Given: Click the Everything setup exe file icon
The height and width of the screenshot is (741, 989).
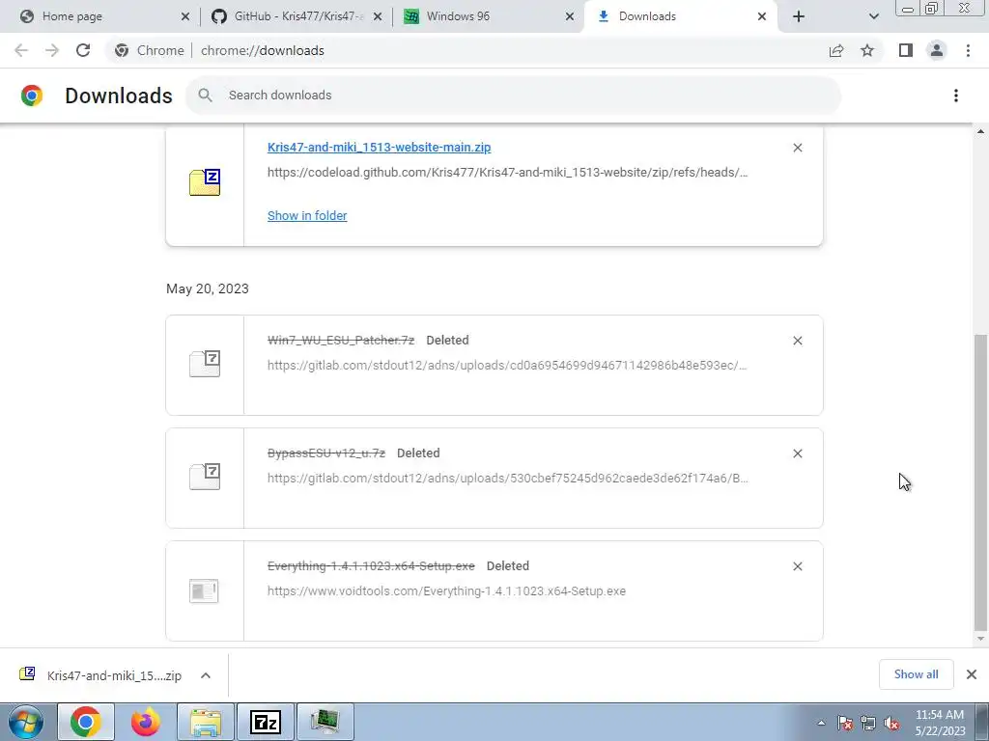Looking at the screenshot, I should pyautogui.click(x=204, y=590).
